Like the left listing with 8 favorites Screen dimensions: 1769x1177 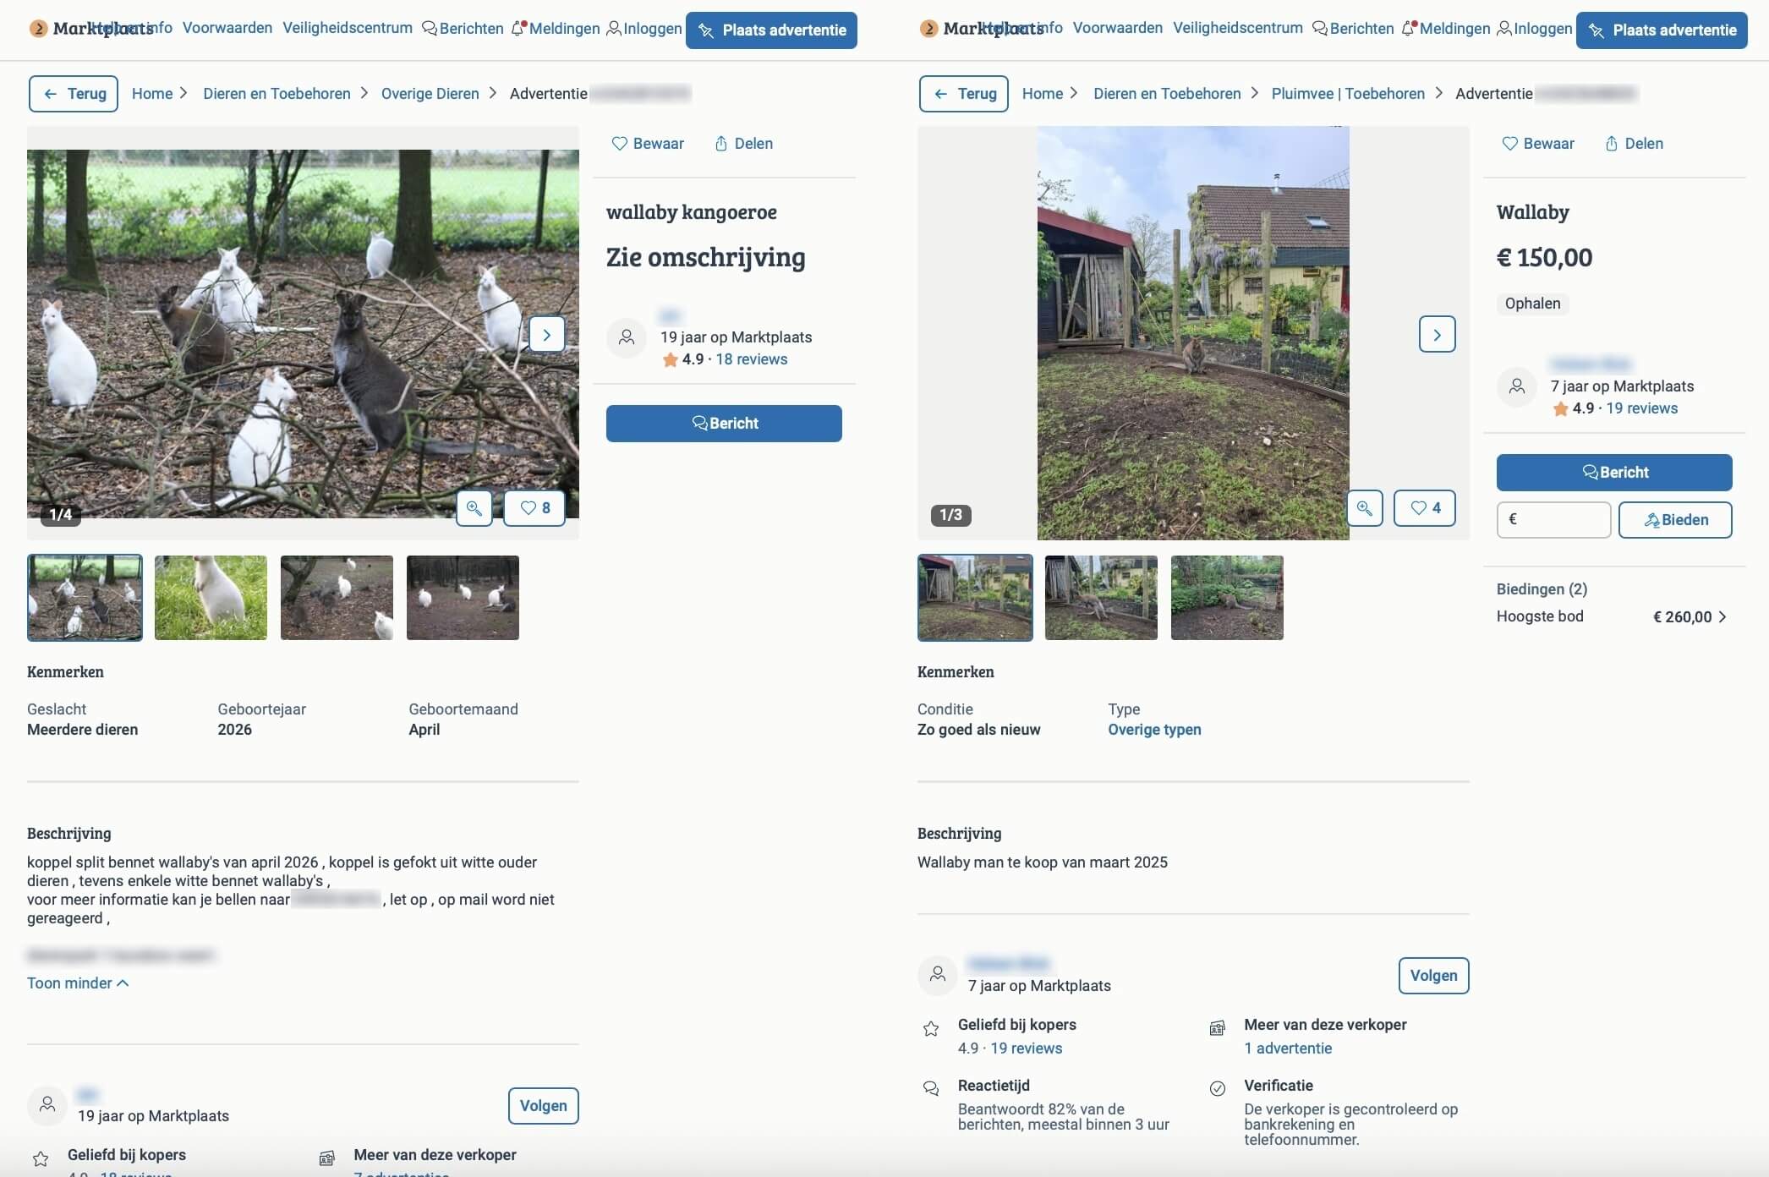point(534,508)
